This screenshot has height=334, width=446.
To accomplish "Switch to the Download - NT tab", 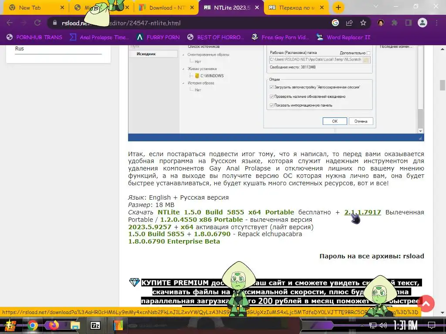I will click(x=167, y=8).
